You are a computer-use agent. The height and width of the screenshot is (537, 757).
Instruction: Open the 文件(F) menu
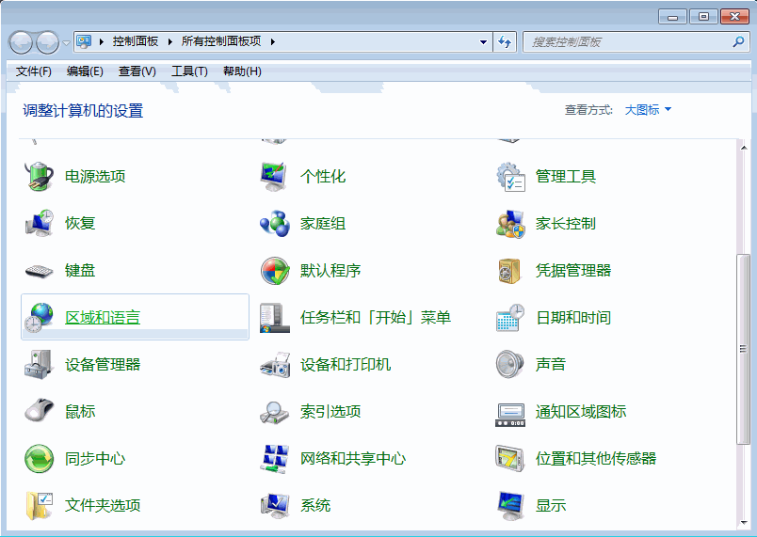(33, 71)
